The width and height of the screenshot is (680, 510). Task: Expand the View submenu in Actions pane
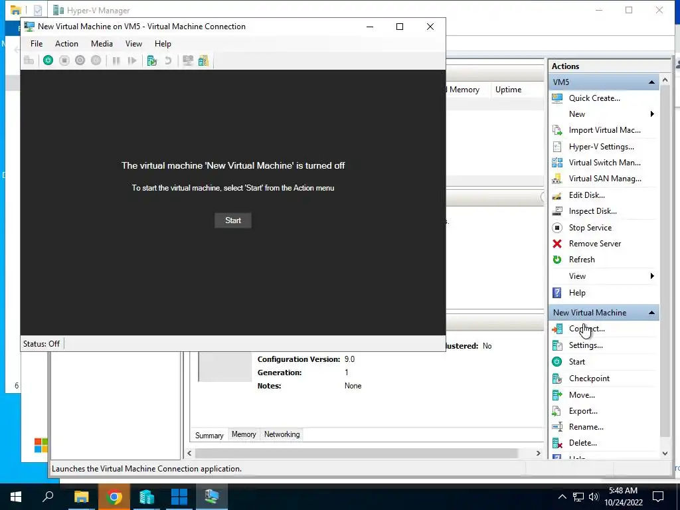[x=652, y=276]
